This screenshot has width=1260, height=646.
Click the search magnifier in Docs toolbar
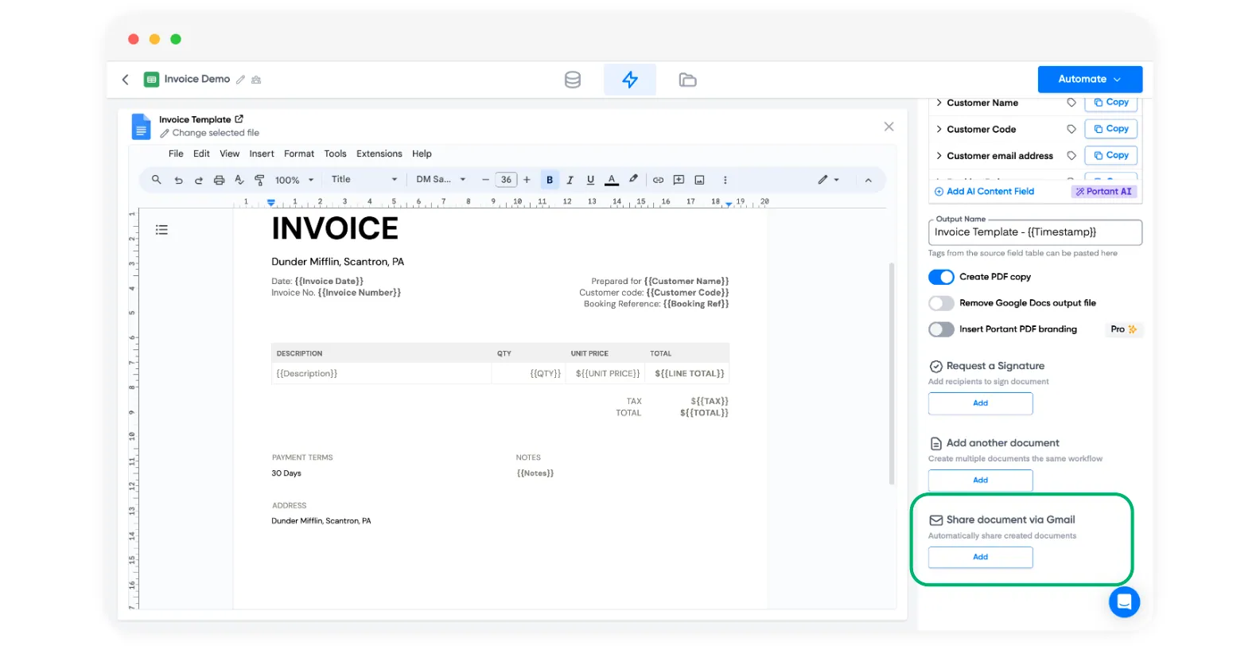click(157, 180)
